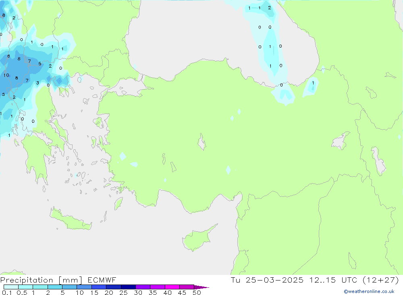Click the 0.1 mm lightest cyan legend swatch
Screen dimensions: 403x295
11,287
